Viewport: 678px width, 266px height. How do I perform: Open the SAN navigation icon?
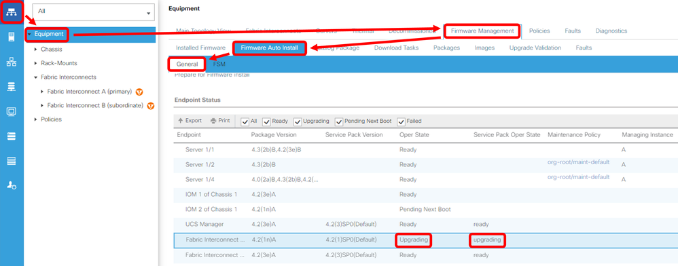[x=12, y=87]
